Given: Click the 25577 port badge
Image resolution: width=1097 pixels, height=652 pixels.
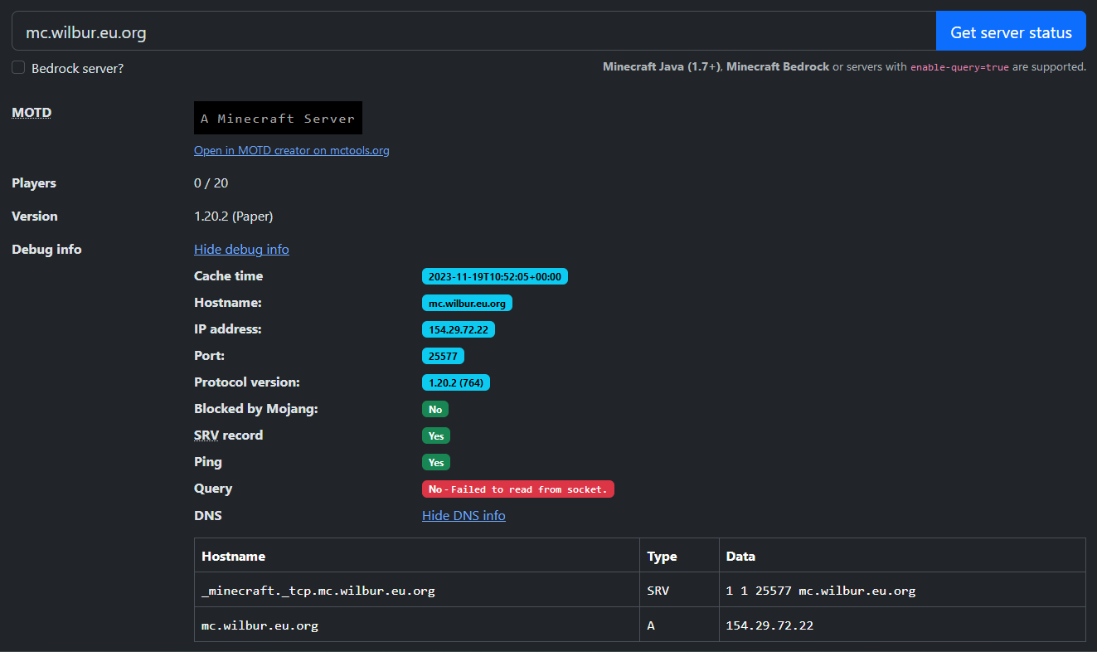Looking at the screenshot, I should point(443,356).
